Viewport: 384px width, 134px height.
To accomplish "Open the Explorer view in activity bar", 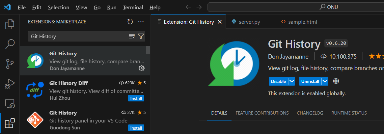I will (x=10, y=24).
